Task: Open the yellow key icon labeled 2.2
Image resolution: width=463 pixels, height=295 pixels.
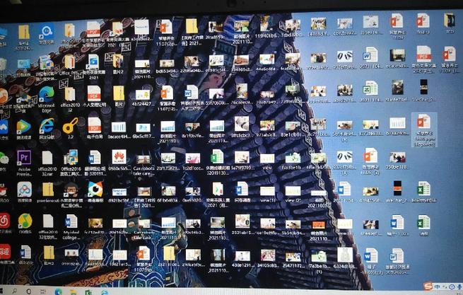Action: [x=70, y=126]
